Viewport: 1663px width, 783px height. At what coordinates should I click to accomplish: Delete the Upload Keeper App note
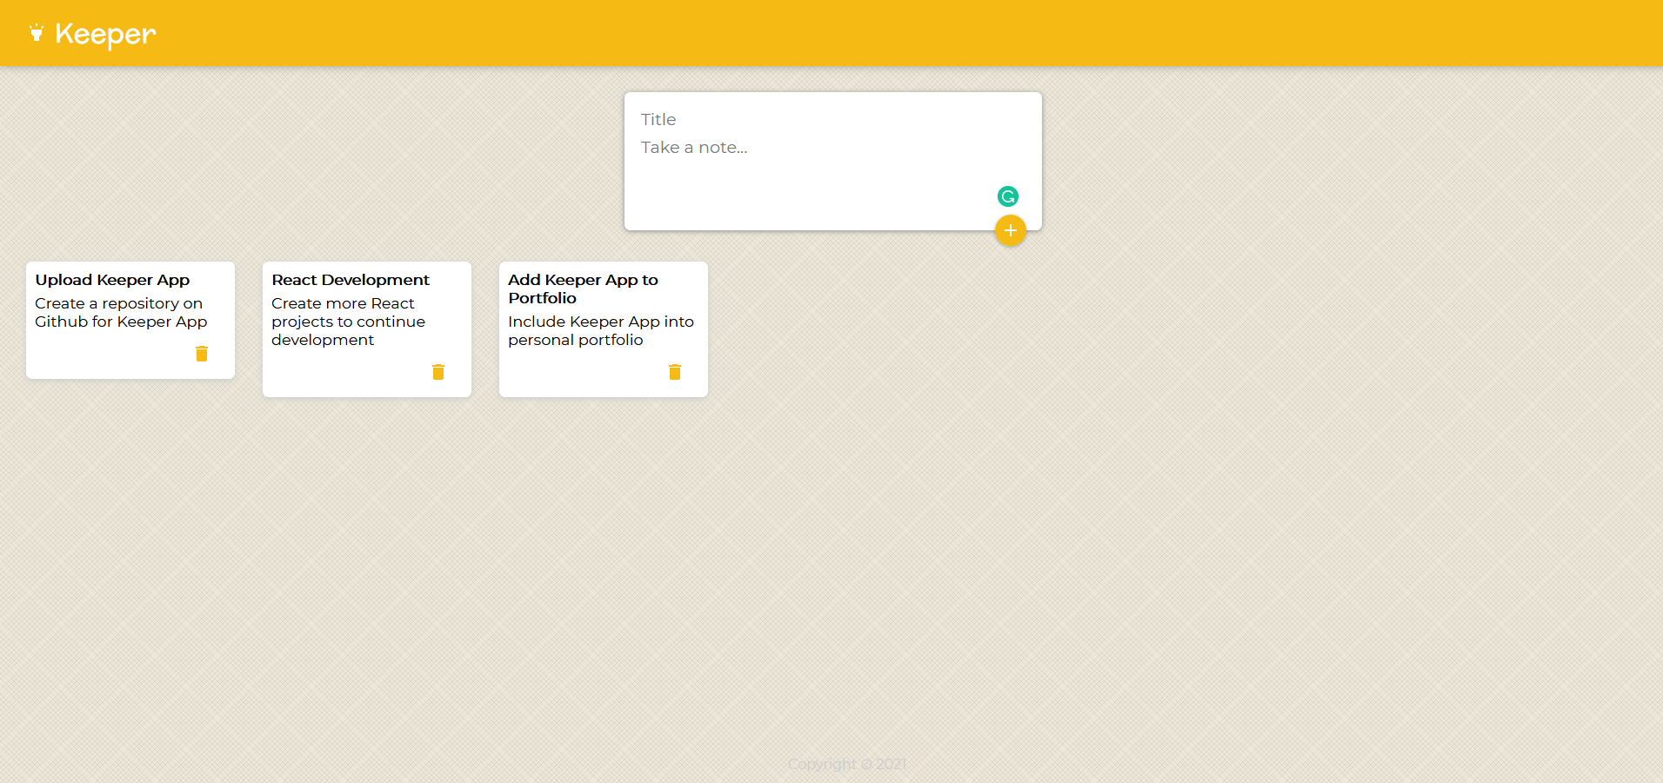pos(202,354)
